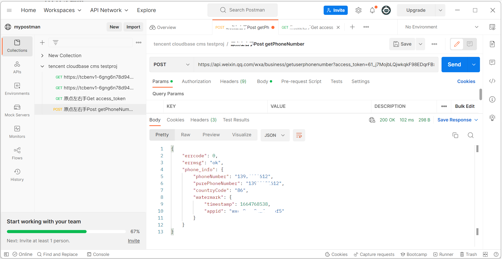
Task: Select the Get access_token request
Action: coord(90,99)
